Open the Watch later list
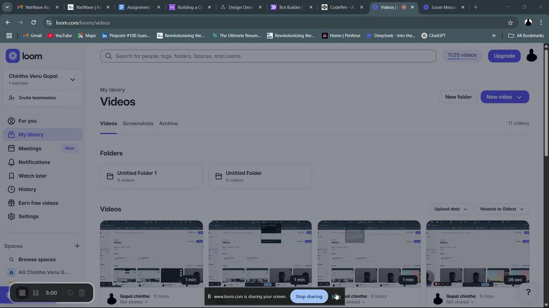Viewport: 549px width, 308px height. click(43, 176)
